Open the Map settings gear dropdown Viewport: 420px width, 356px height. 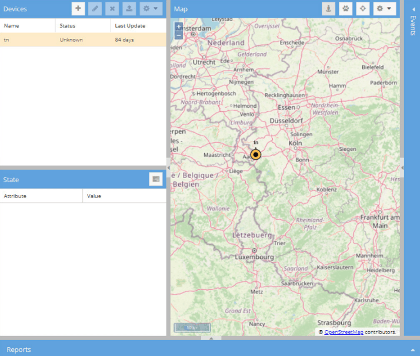(x=384, y=9)
